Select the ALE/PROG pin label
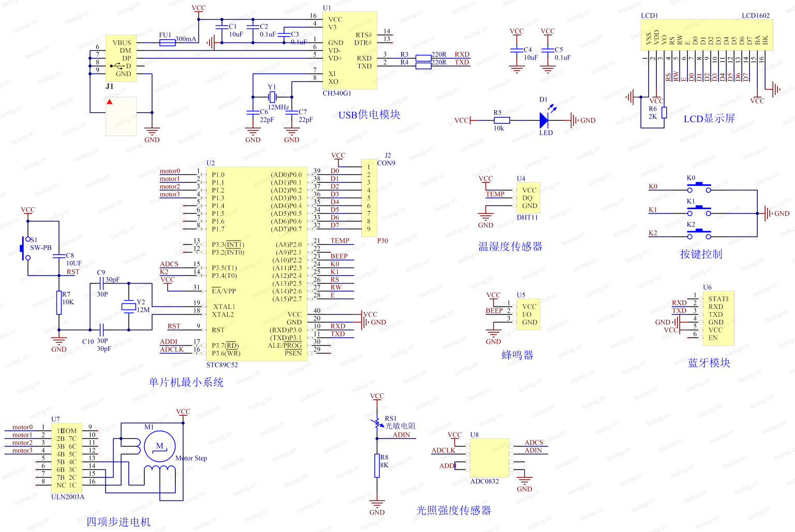795x532 pixels. click(x=285, y=346)
